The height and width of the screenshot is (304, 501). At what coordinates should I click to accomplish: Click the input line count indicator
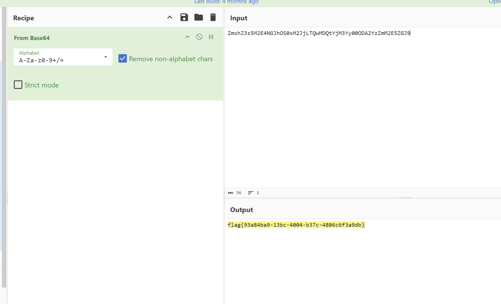(253, 193)
